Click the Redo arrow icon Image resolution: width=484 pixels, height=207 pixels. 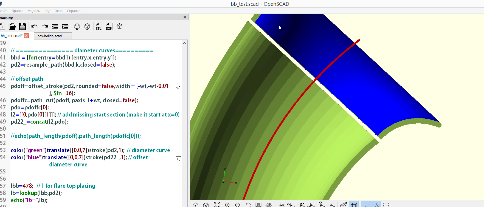pyautogui.click(x=45, y=27)
